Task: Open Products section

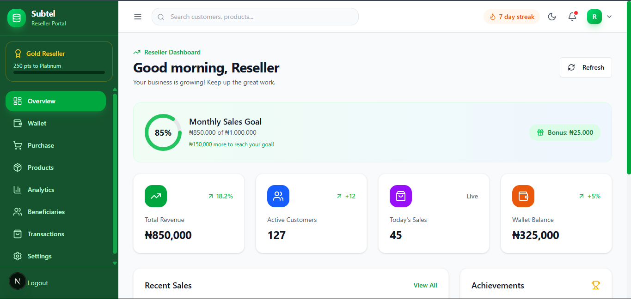Action: [55, 167]
